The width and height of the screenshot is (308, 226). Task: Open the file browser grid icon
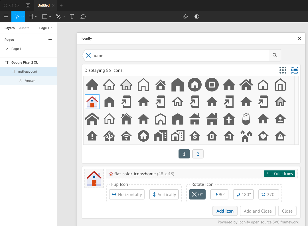click(x=28, y=5)
